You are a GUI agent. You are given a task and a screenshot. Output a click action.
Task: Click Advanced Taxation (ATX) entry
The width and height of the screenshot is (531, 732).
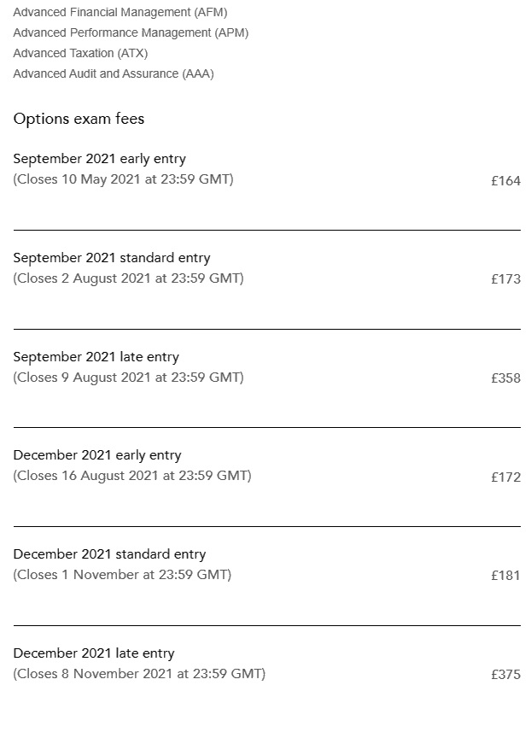80,53
